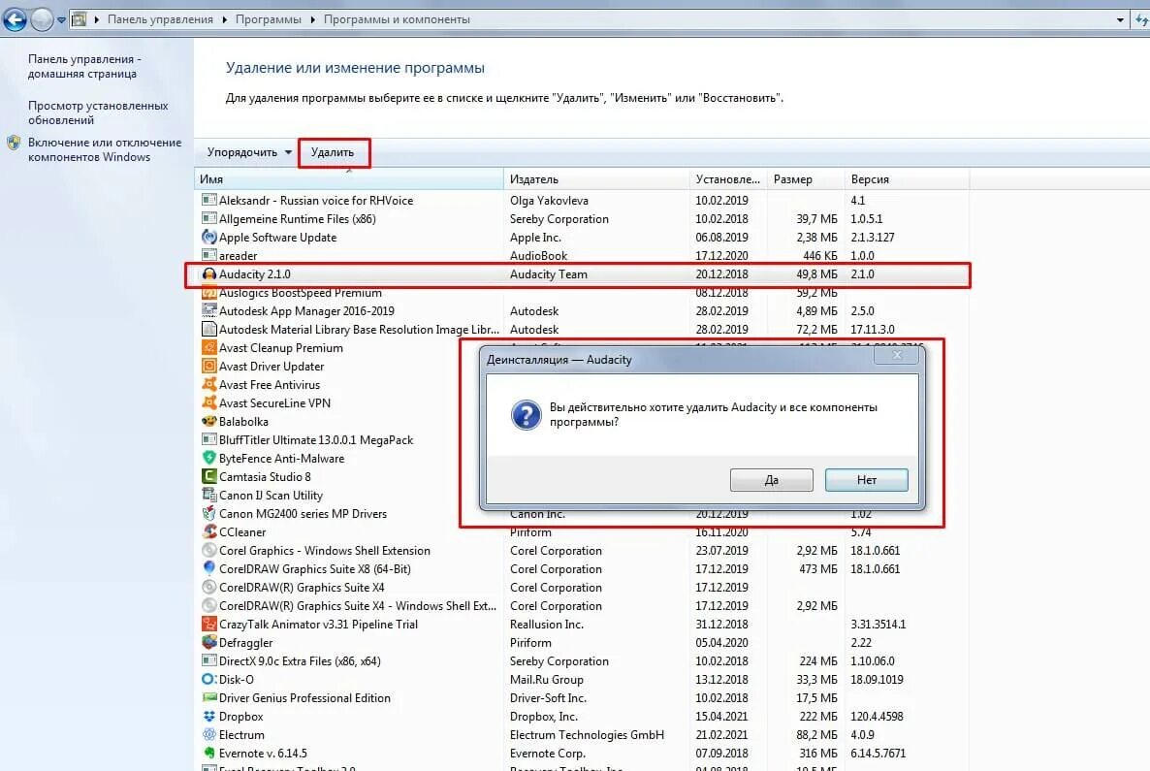Open the Упорядочить dropdown menu
1150x771 pixels.
click(249, 152)
